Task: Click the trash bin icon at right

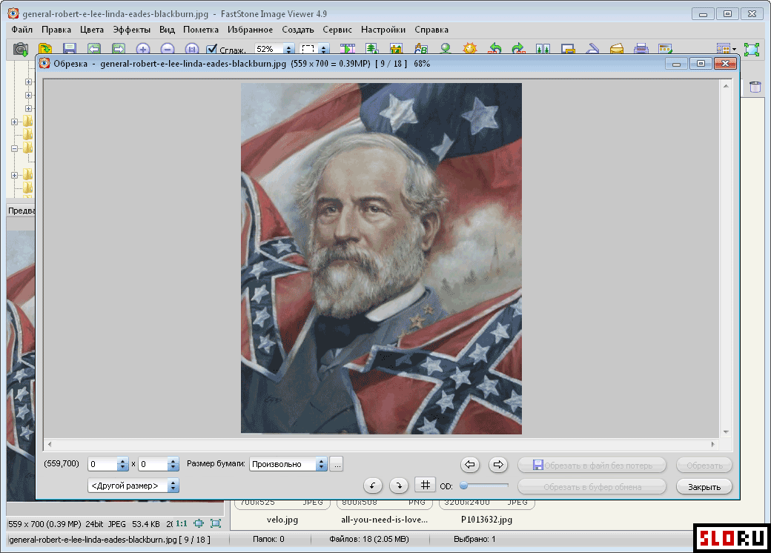Action: point(755,87)
